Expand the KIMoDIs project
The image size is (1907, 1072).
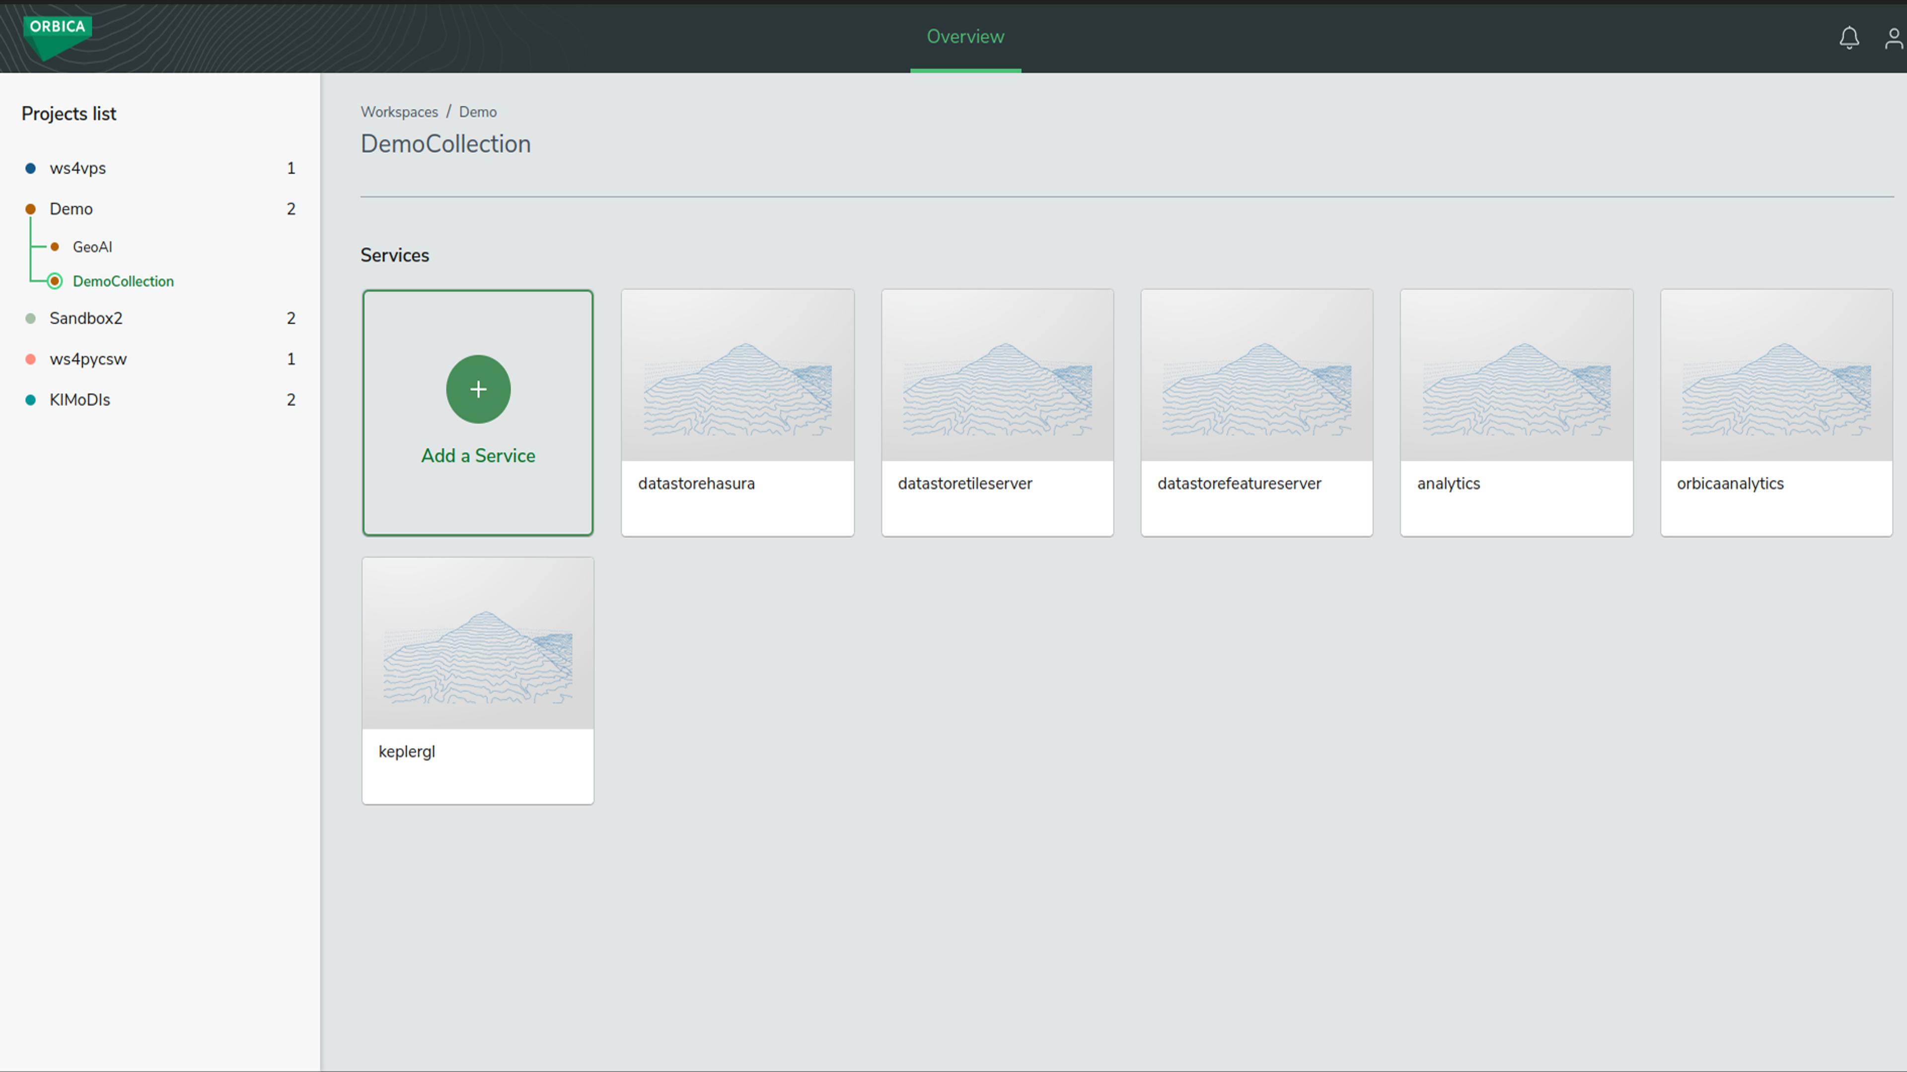point(80,400)
